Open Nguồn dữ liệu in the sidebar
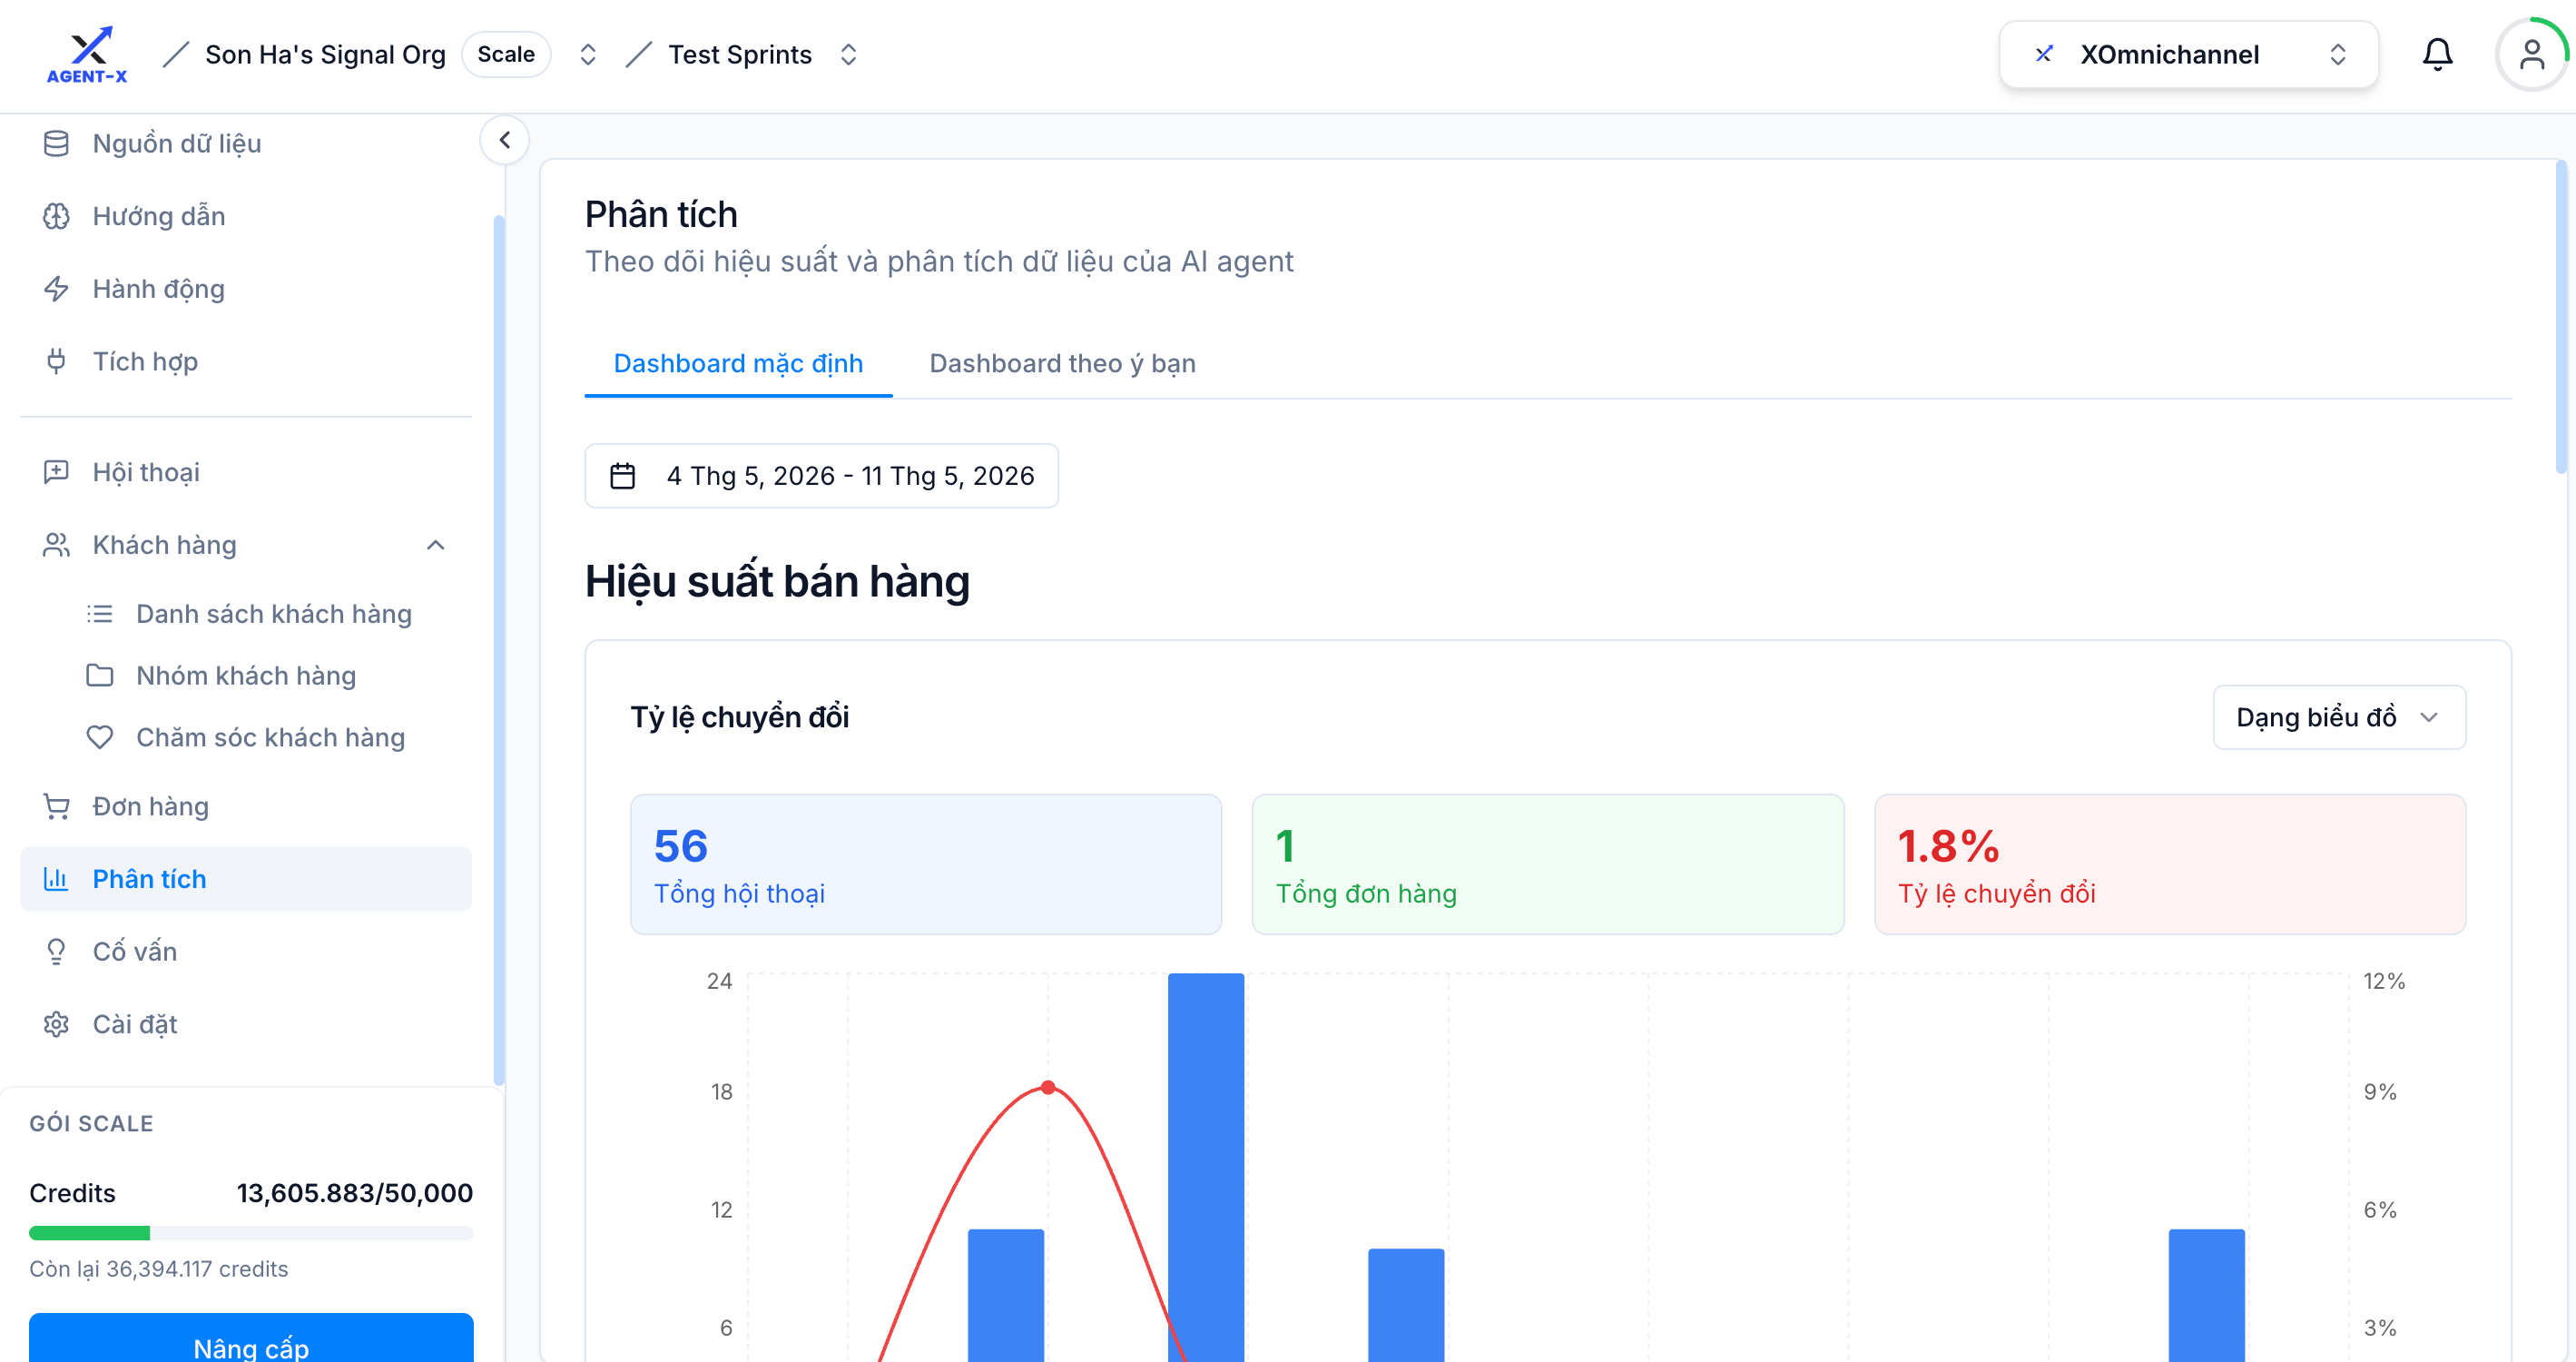 tap(246, 144)
